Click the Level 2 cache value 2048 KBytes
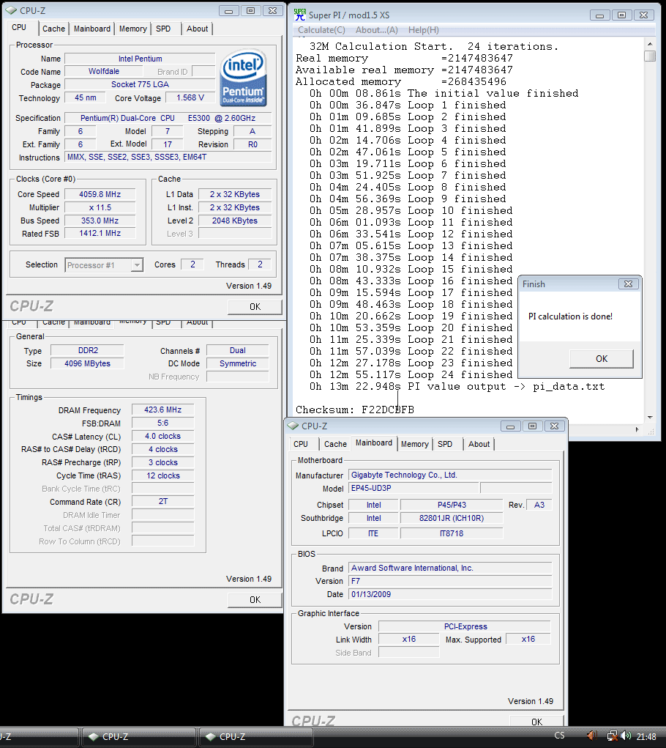Viewport: 666px width, 748px height. click(x=235, y=221)
